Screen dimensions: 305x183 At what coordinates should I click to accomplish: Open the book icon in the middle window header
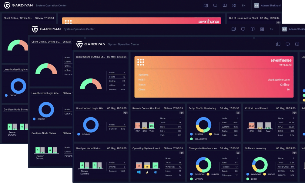click(253, 29)
